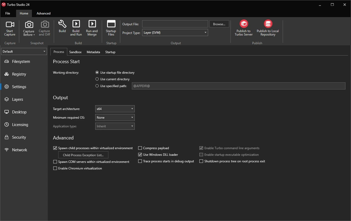This screenshot has height=221, width=351.
Task: Open the Settings sidebar section
Action: coord(24,87)
